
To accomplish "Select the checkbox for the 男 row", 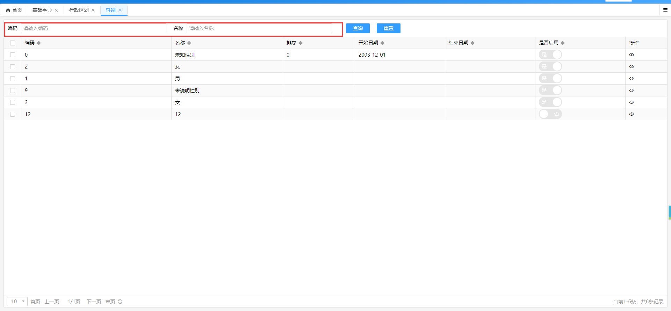I will tap(13, 79).
